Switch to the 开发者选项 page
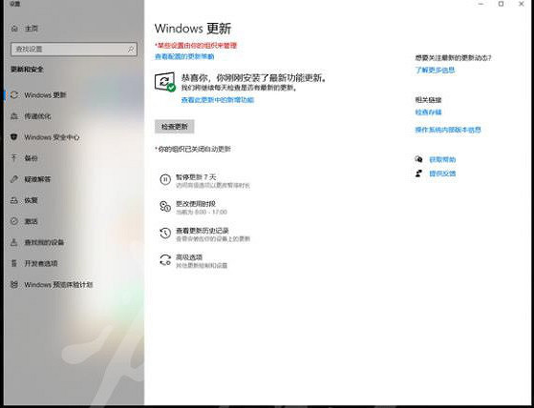Viewport: 534px width, 408px height. coord(41,263)
